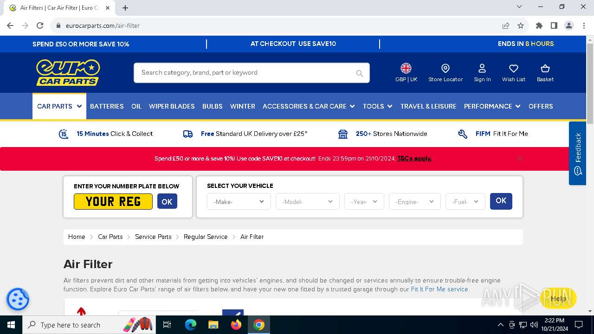This screenshot has height=334, width=594.
Task: Open the Fuel dropdown
Action: [465, 201]
